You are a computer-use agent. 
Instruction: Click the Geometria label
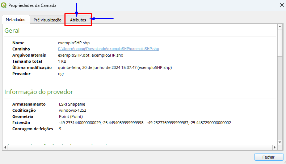(23, 116)
